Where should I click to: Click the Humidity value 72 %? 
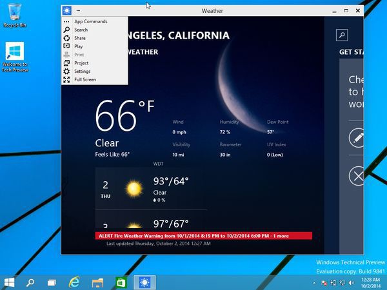click(225, 132)
